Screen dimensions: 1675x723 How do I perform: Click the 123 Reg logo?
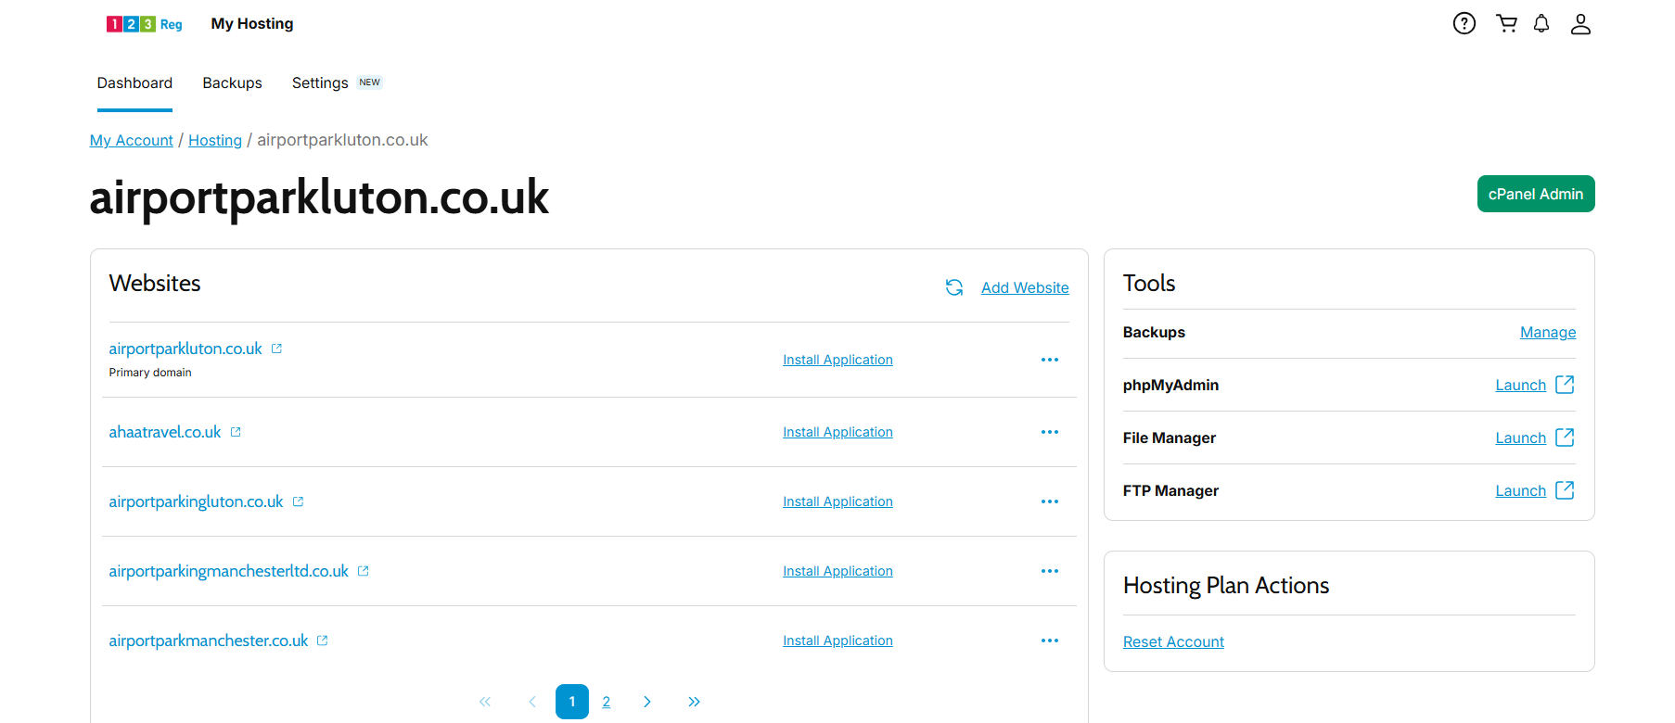click(144, 24)
